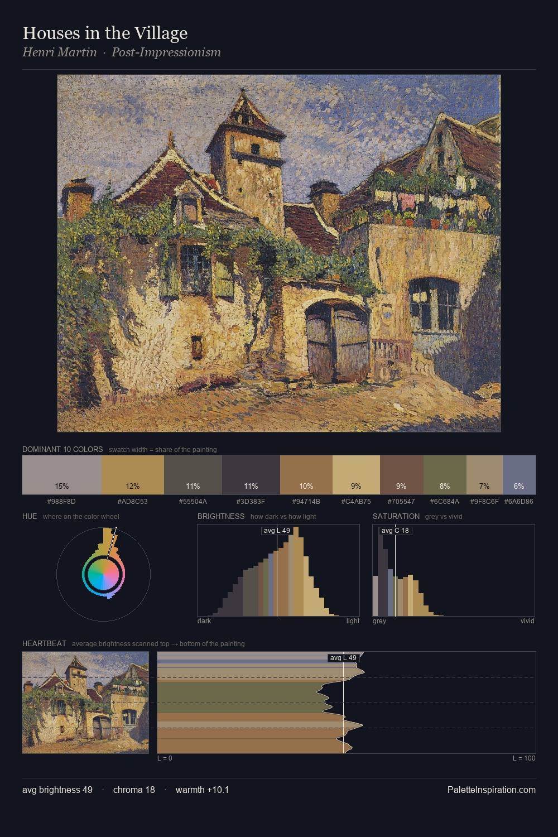Pick the #705547 dark brown swatch
Viewport: 558px width, 837px height.
coord(402,475)
